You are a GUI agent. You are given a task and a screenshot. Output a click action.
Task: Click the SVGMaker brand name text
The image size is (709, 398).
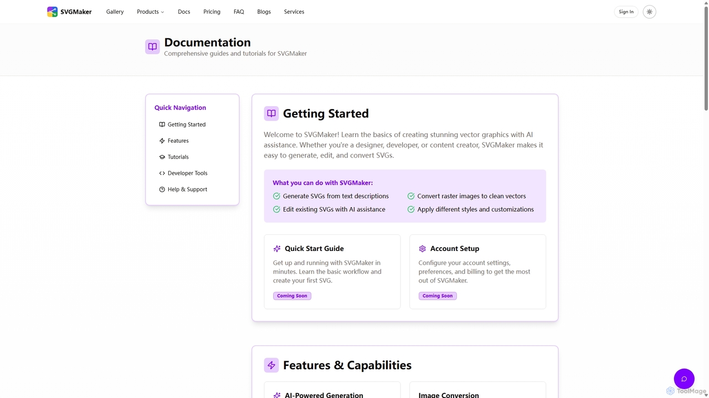(76, 12)
